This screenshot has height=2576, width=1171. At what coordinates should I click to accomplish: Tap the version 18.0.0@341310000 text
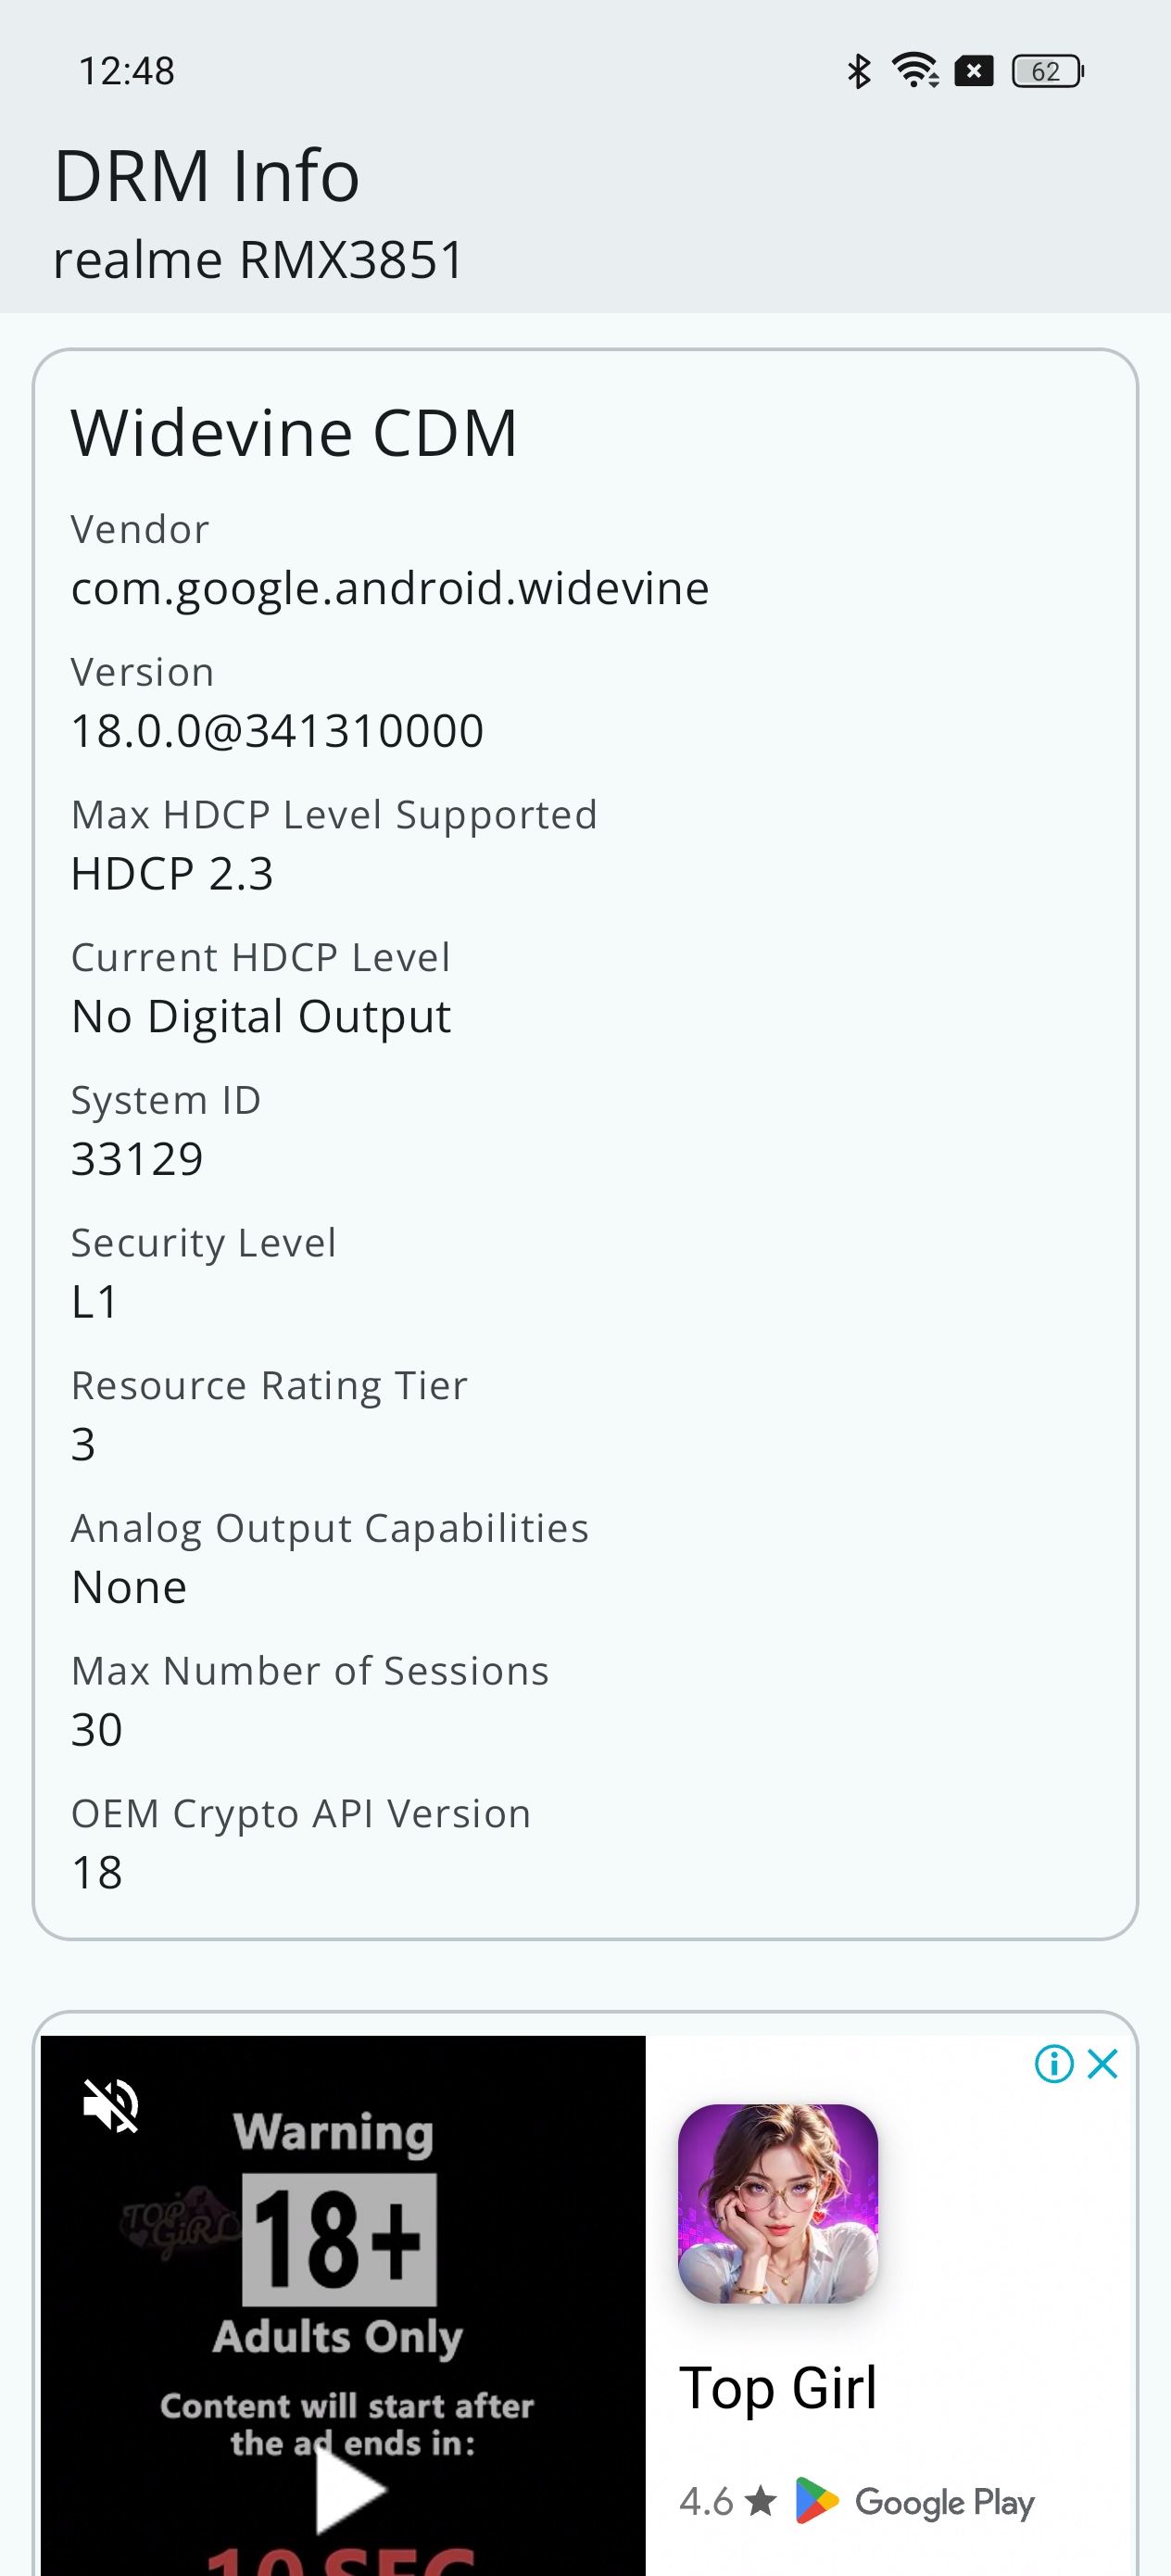[x=277, y=731]
